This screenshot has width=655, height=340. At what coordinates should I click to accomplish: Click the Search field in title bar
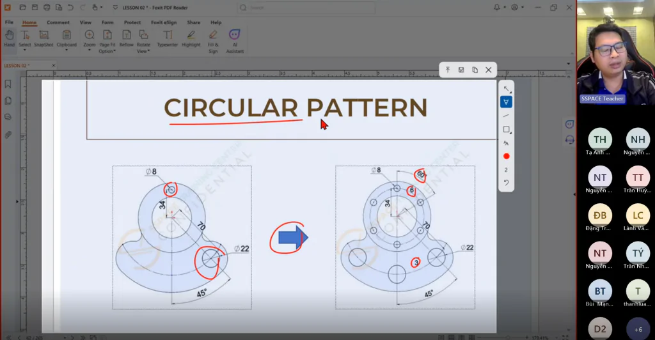(306, 8)
